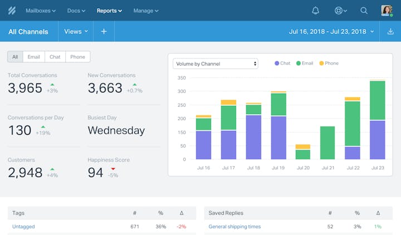Click the search magnifier icon
Viewport: 401px width, 235px height.
click(x=364, y=11)
